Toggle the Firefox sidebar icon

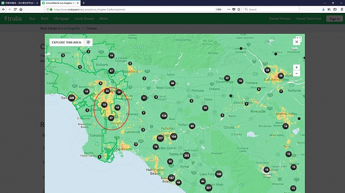(x=335, y=10)
